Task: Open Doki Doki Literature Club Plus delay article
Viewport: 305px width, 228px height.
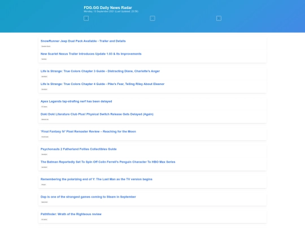Action: [x=97, y=114]
